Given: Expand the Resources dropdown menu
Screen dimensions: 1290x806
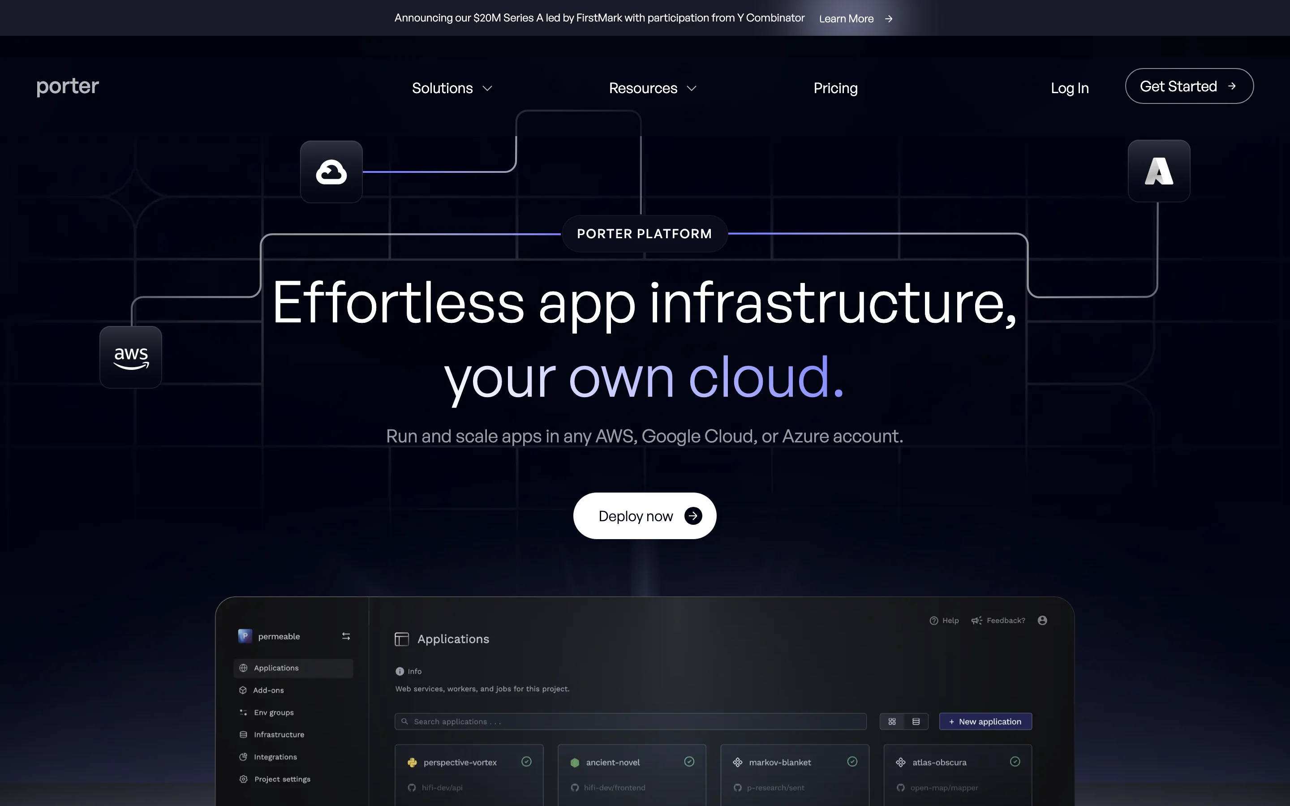Looking at the screenshot, I should tap(653, 88).
